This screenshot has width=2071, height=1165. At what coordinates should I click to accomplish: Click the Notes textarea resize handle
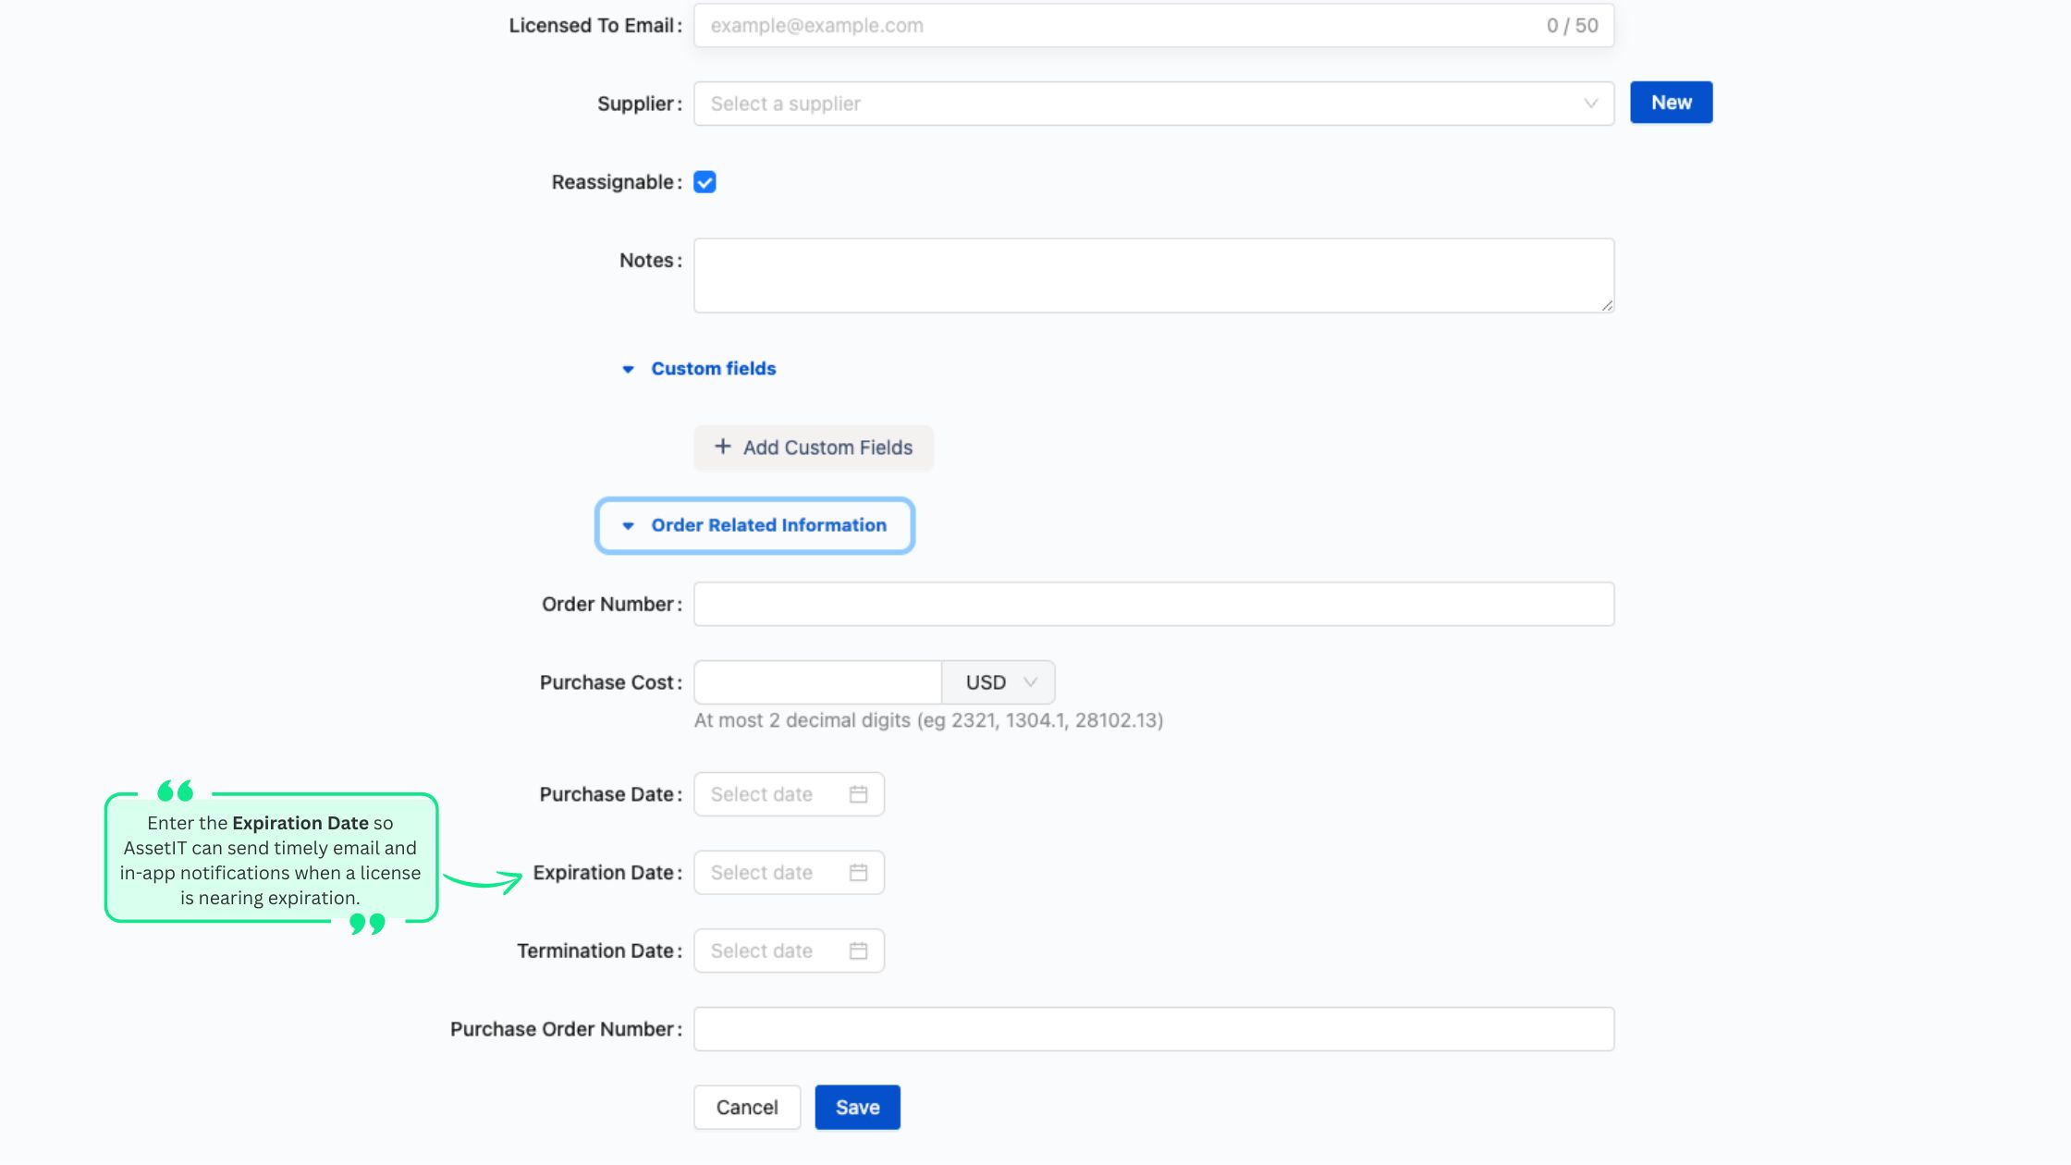coord(1607,305)
